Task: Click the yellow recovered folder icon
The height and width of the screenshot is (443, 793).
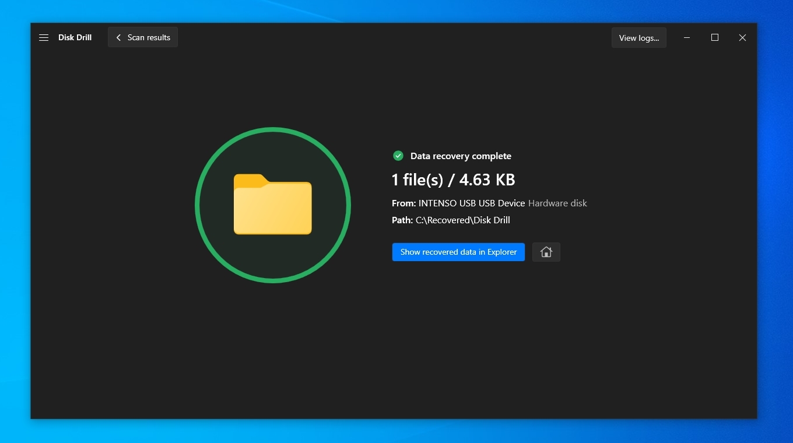Action: coord(273,205)
